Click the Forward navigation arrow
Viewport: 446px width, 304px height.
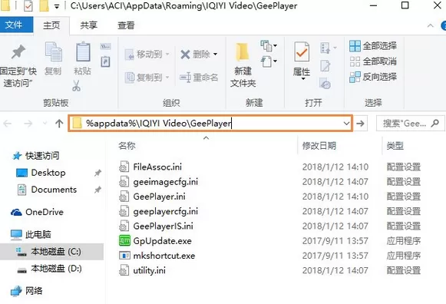click(x=28, y=124)
